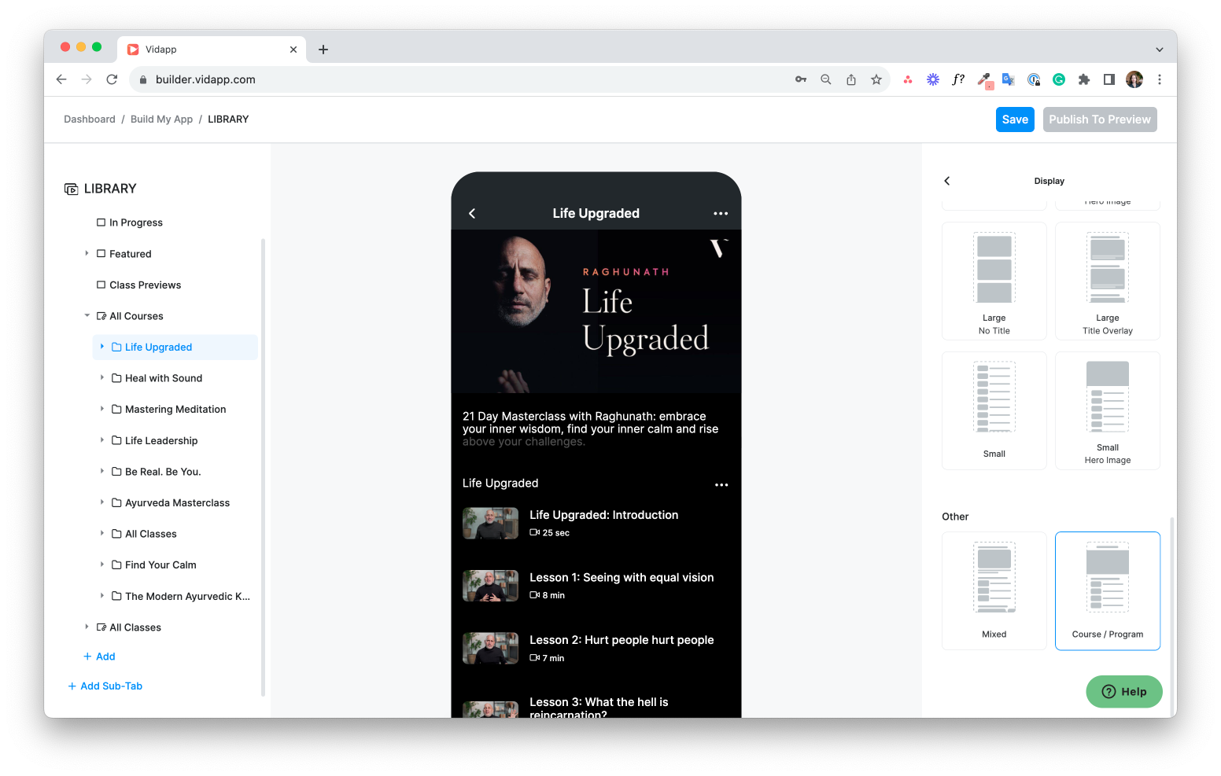
Task: Open the three-dot menu in phone header
Action: 720,214
